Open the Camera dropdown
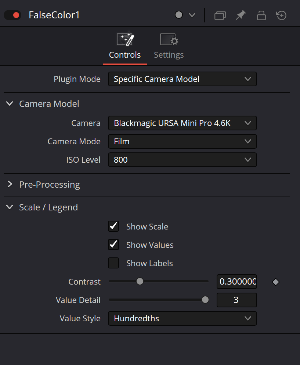 coord(182,123)
